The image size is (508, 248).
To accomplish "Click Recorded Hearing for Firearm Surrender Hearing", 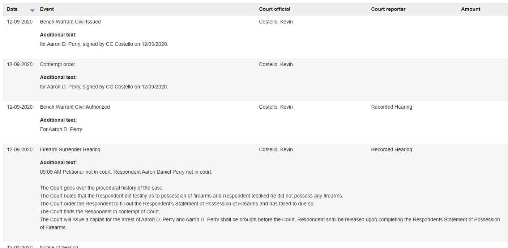I will (391, 149).
